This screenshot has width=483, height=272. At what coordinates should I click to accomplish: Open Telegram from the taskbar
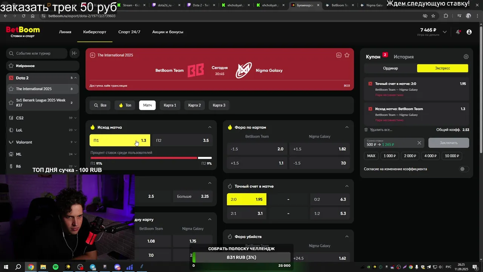[x=93, y=267]
